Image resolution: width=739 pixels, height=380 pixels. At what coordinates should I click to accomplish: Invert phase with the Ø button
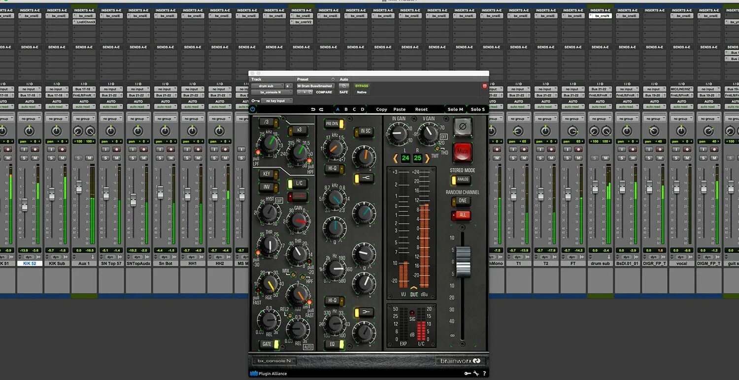point(462,127)
